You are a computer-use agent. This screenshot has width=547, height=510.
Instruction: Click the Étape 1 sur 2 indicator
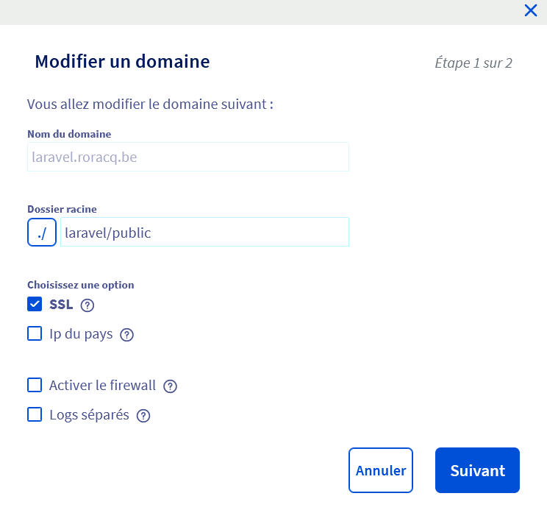[x=473, y=63]
